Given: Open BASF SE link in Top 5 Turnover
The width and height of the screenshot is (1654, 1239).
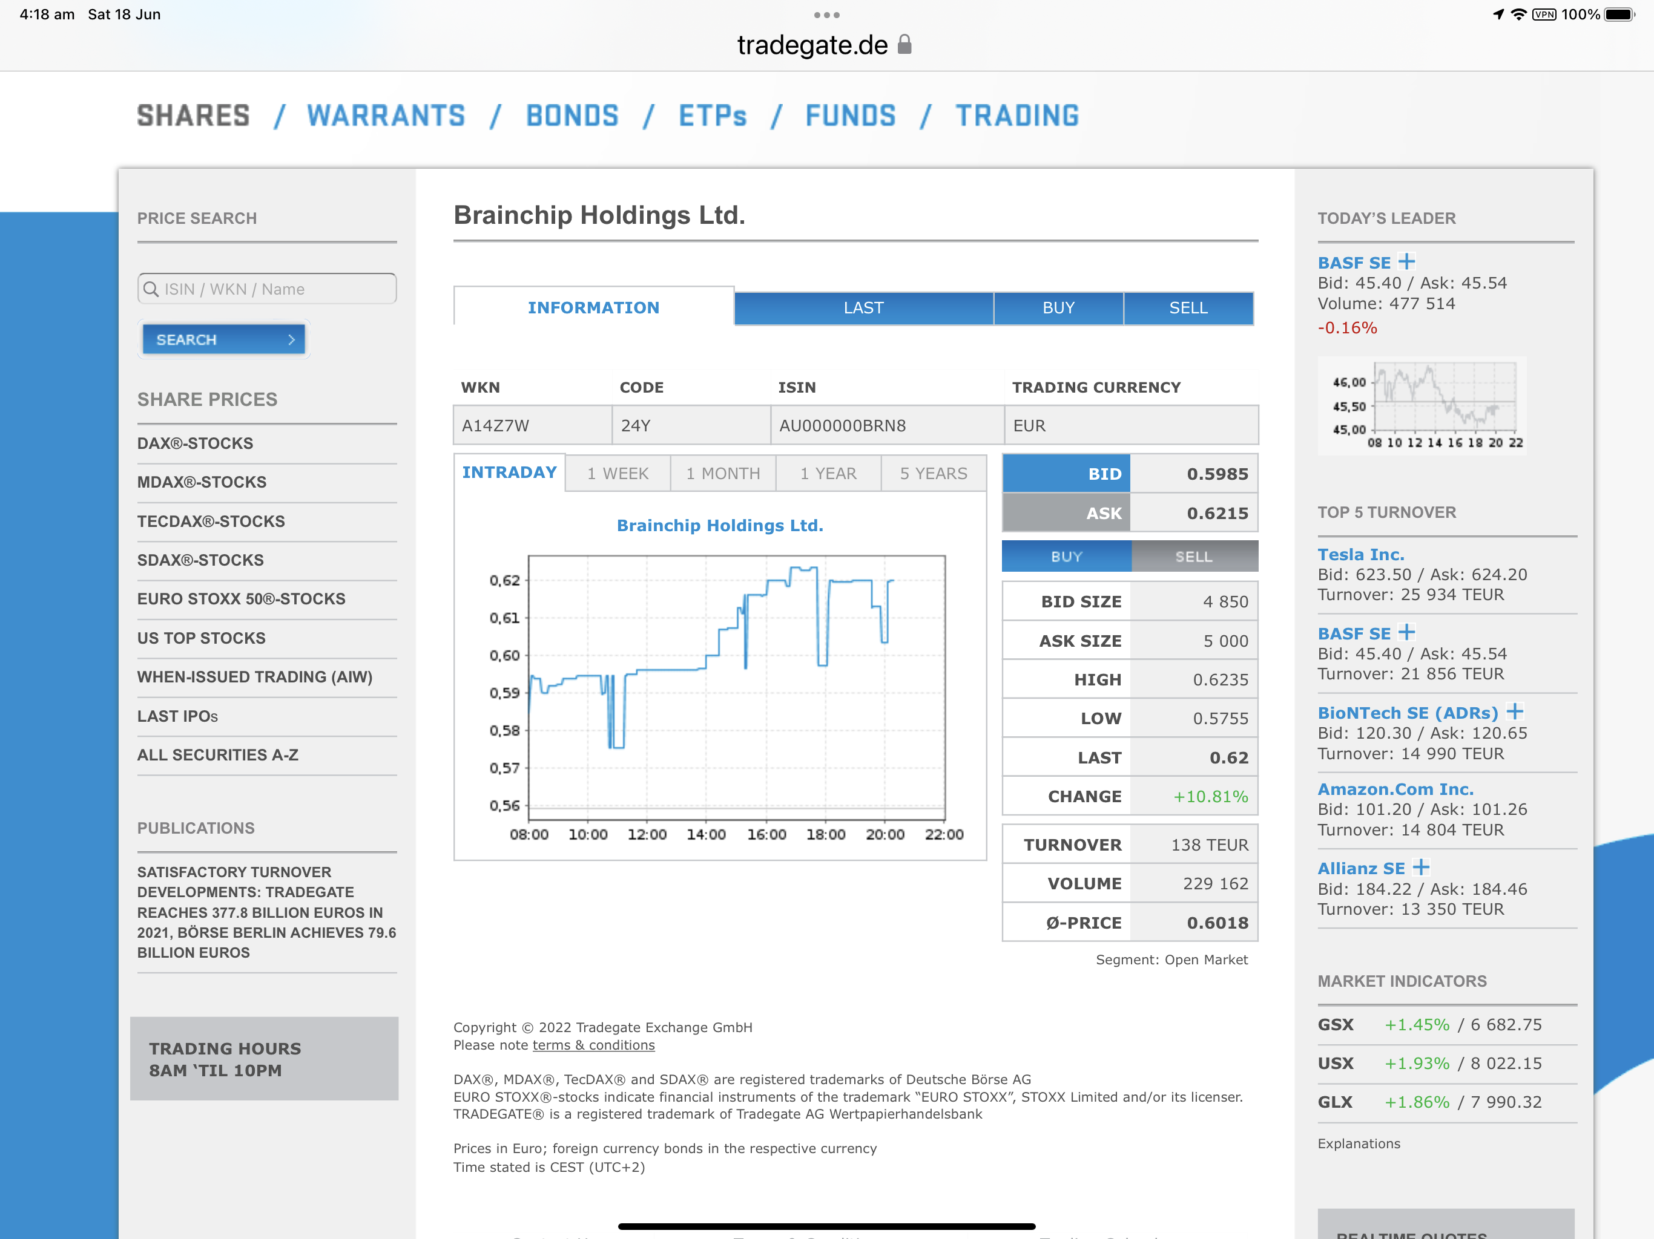Looking at the screenshot, I should [x=1354, y=633].
